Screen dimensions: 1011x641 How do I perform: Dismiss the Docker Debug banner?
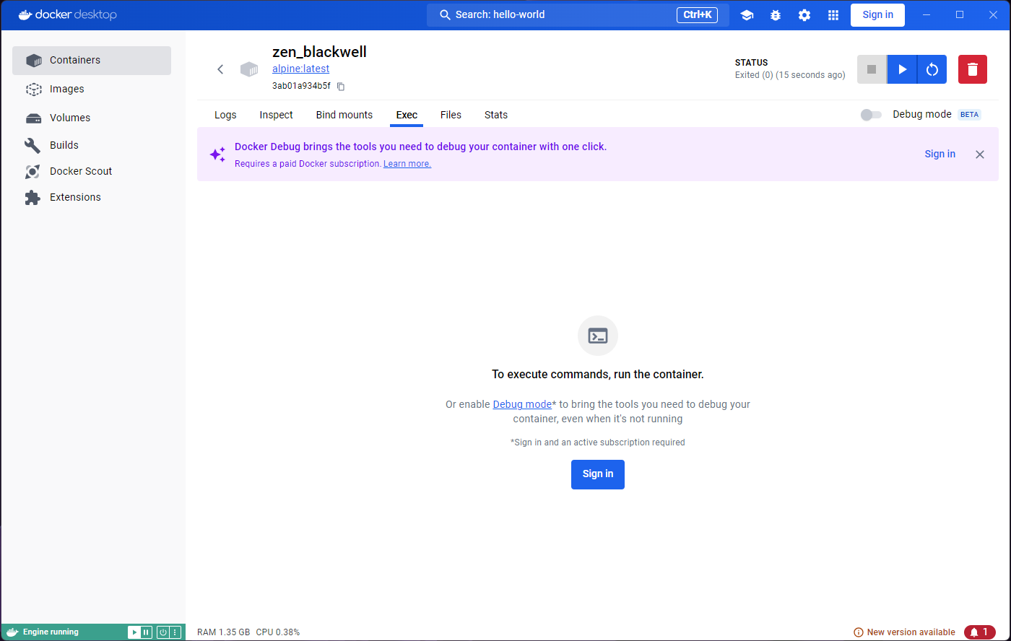click(980, 154)
